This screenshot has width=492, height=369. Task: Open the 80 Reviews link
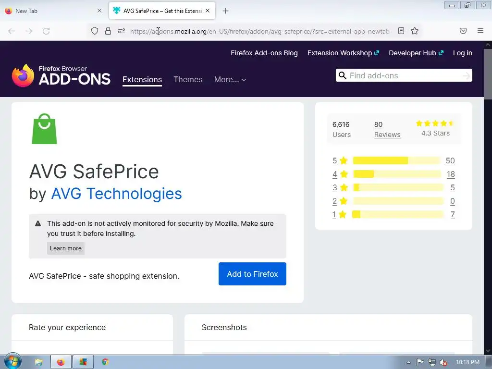pyautogui.click(x=387, y=130)
